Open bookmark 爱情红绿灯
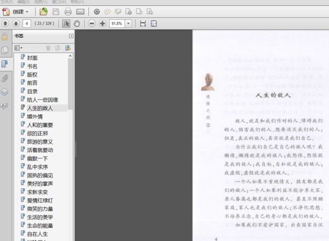 point(40,200)
